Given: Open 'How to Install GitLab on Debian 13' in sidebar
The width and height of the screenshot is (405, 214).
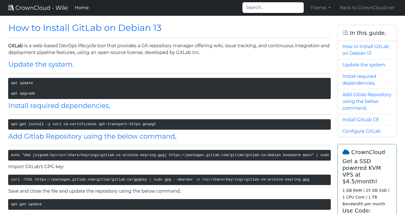Looking at the screenshot, I should pos(366,50).
